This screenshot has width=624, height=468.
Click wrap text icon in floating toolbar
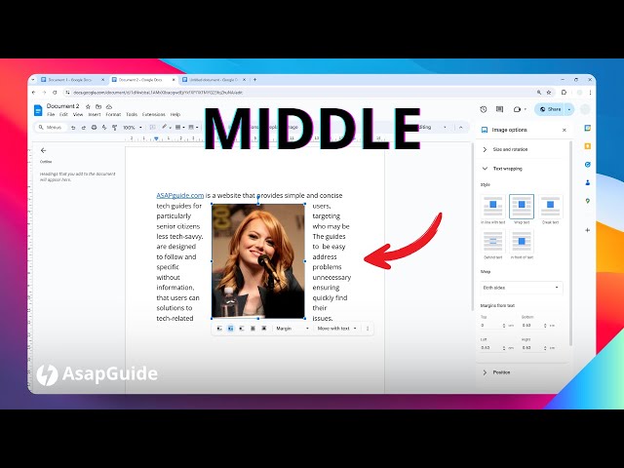pos(230,329)
